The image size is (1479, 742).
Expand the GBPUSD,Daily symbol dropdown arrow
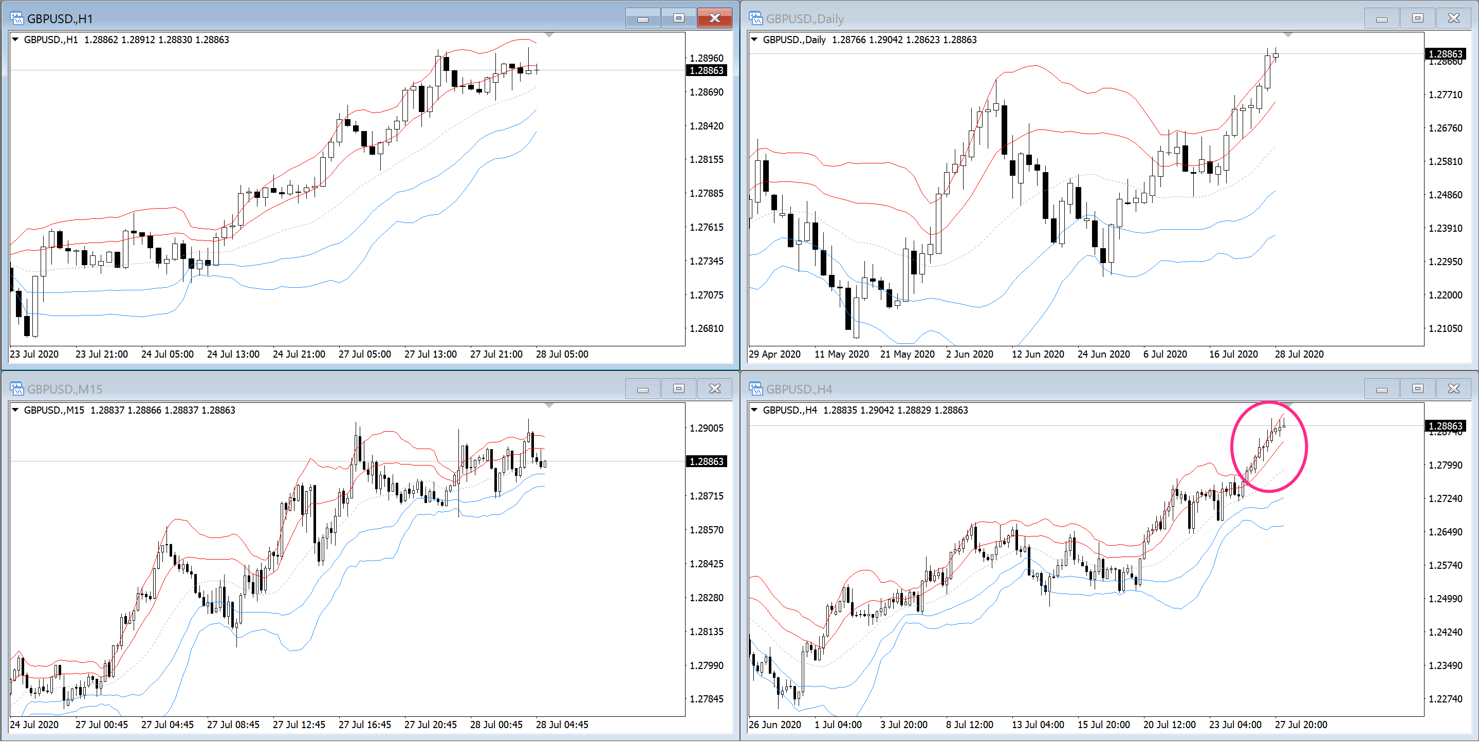coord(754,40)
